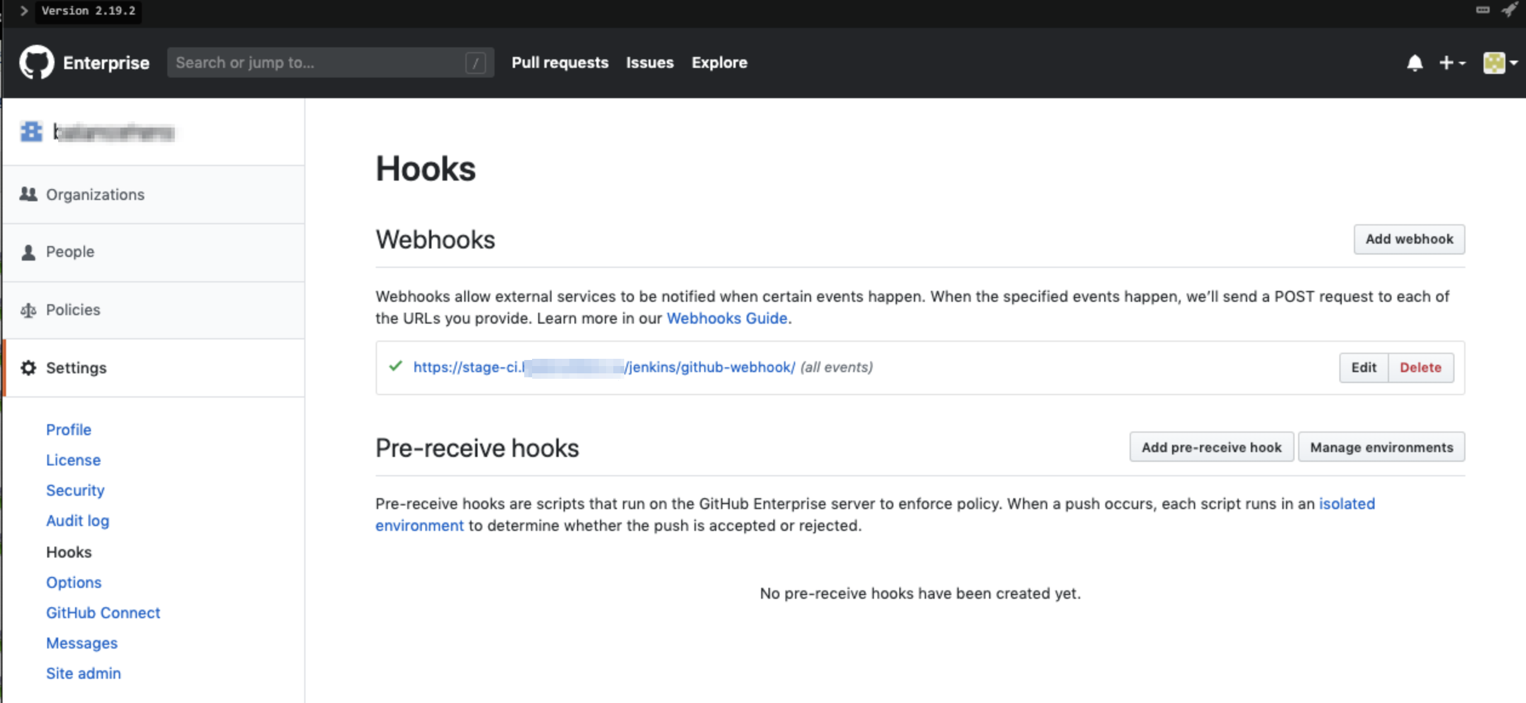The image size is (1526, 703).
Task: Click the Add webhook button
Action: pyautogui.click(x=1409, y=239)
